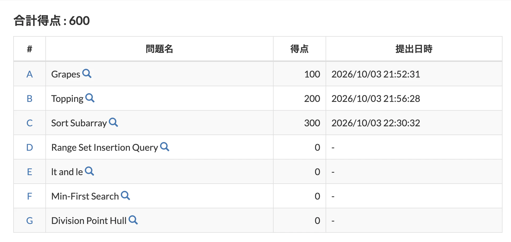Open problem D letter link
The width and height of the screenshot is (511, 242).
click(x=29, y=147)
